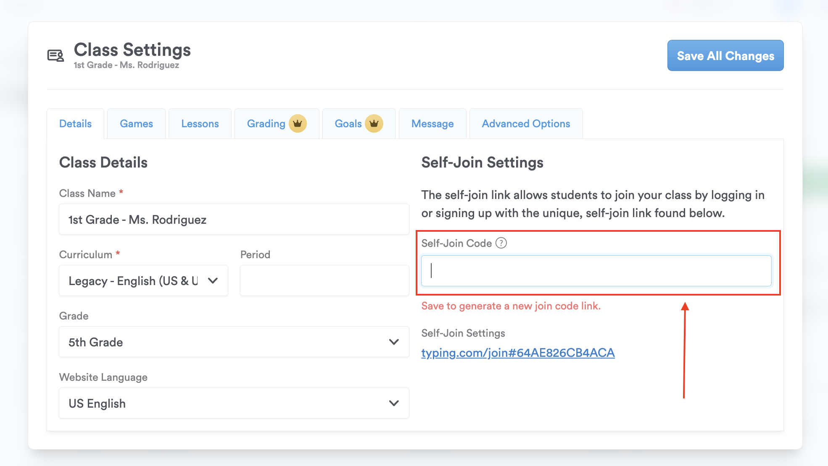Click the crown icon on Goals tab
Viewport: 828px width, 466px height.
[374, 124]
